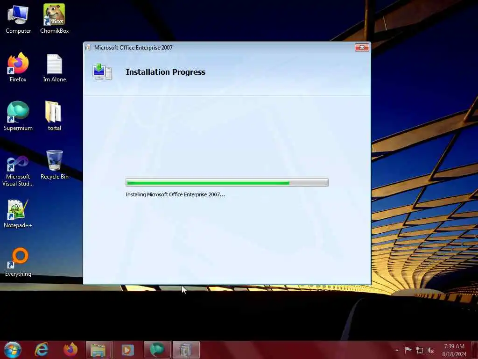Select the Im Alone text file
478x359 pixels.
point(54,67)
